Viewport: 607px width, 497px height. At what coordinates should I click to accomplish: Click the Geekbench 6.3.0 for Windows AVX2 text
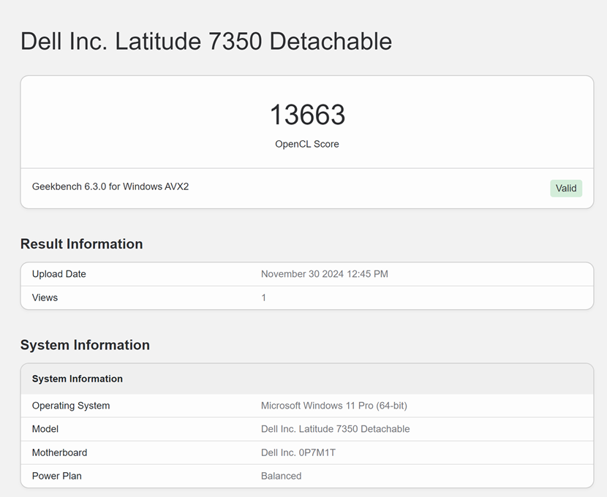(110, 186)
